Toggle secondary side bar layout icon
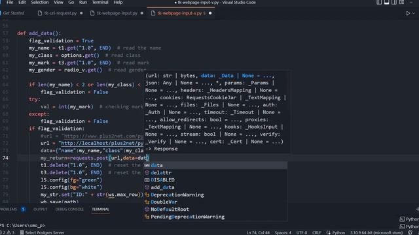The image size is (419, 235). click(394, 3)
